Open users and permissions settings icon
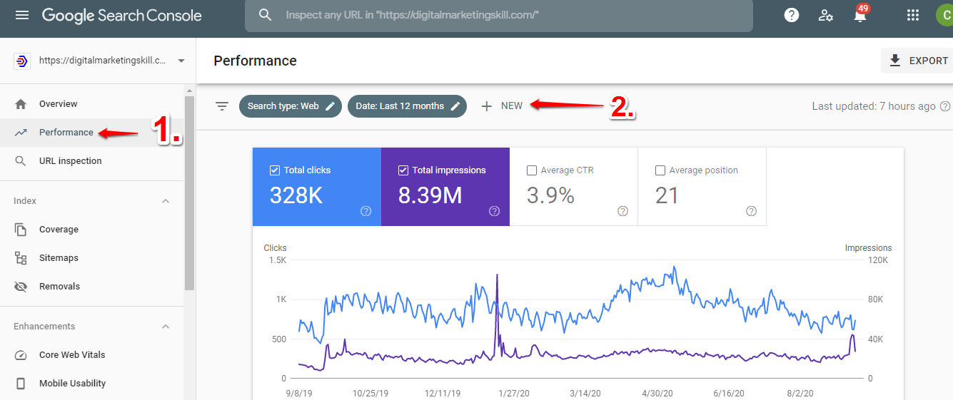The height and width of the screenshot is (400, 953). pyautogui.click(x=826, y=15)
